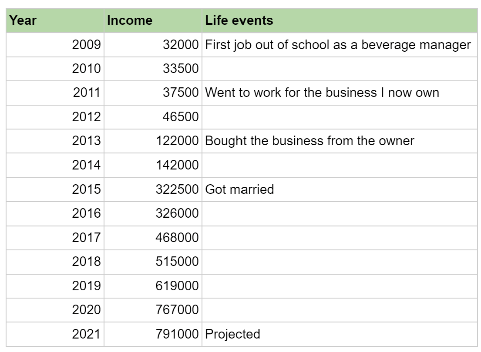Click the 2009 year cell

[55, 45]
